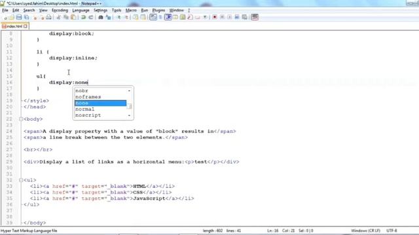Toggle the Document Map icon
The height and width of the screenshot is (235, 419).
[x=183, y=18]
